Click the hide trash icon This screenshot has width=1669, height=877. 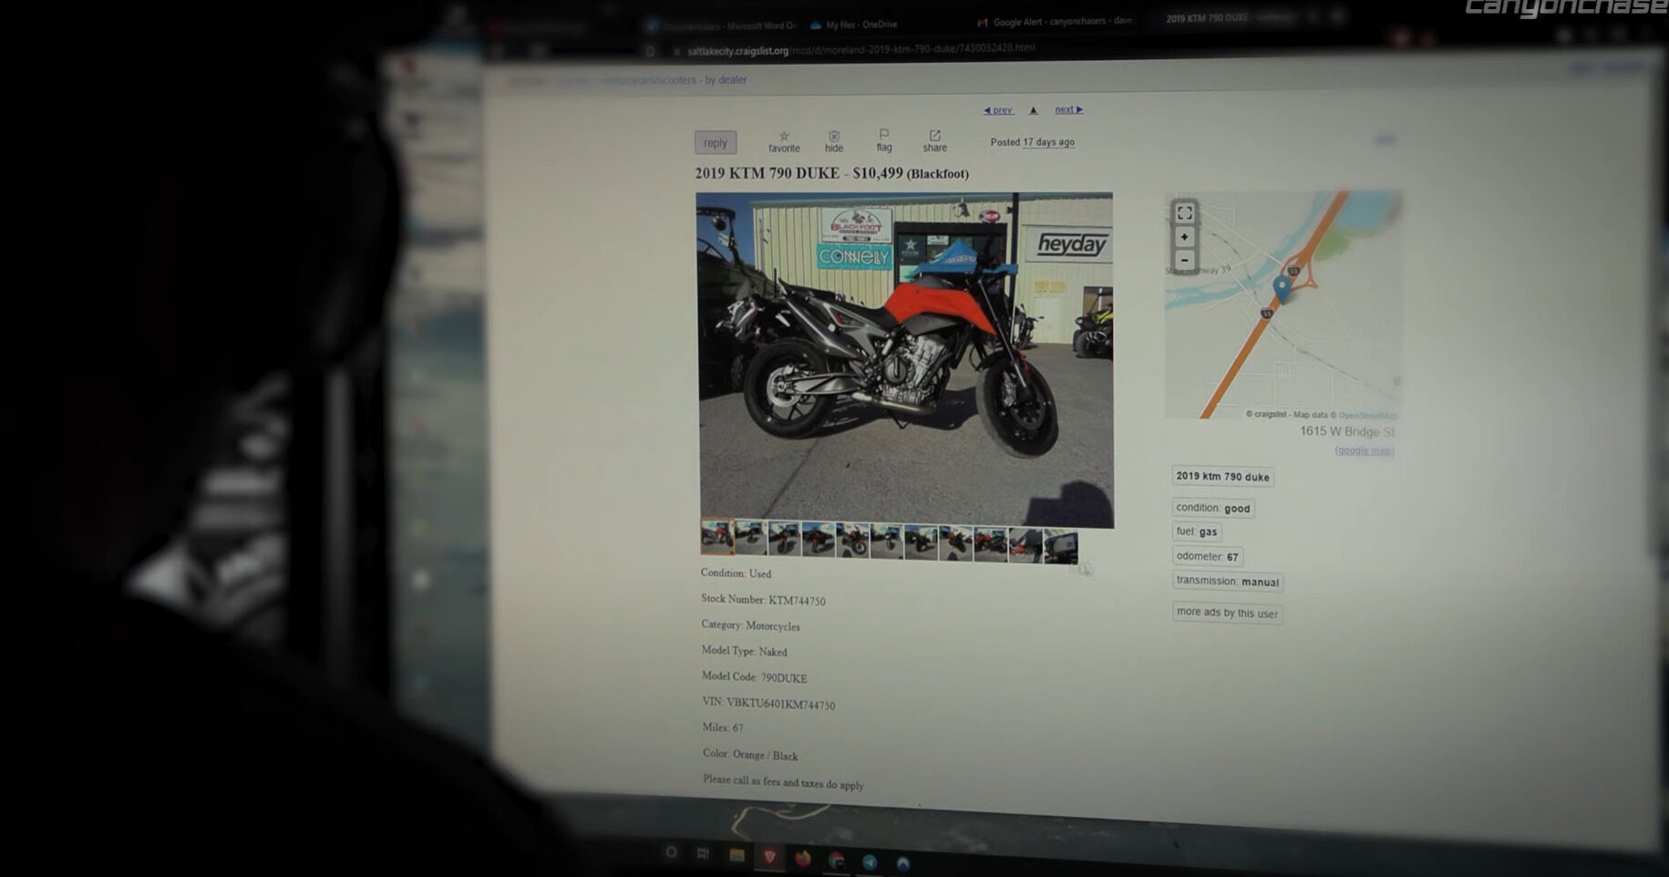point(834,136)
